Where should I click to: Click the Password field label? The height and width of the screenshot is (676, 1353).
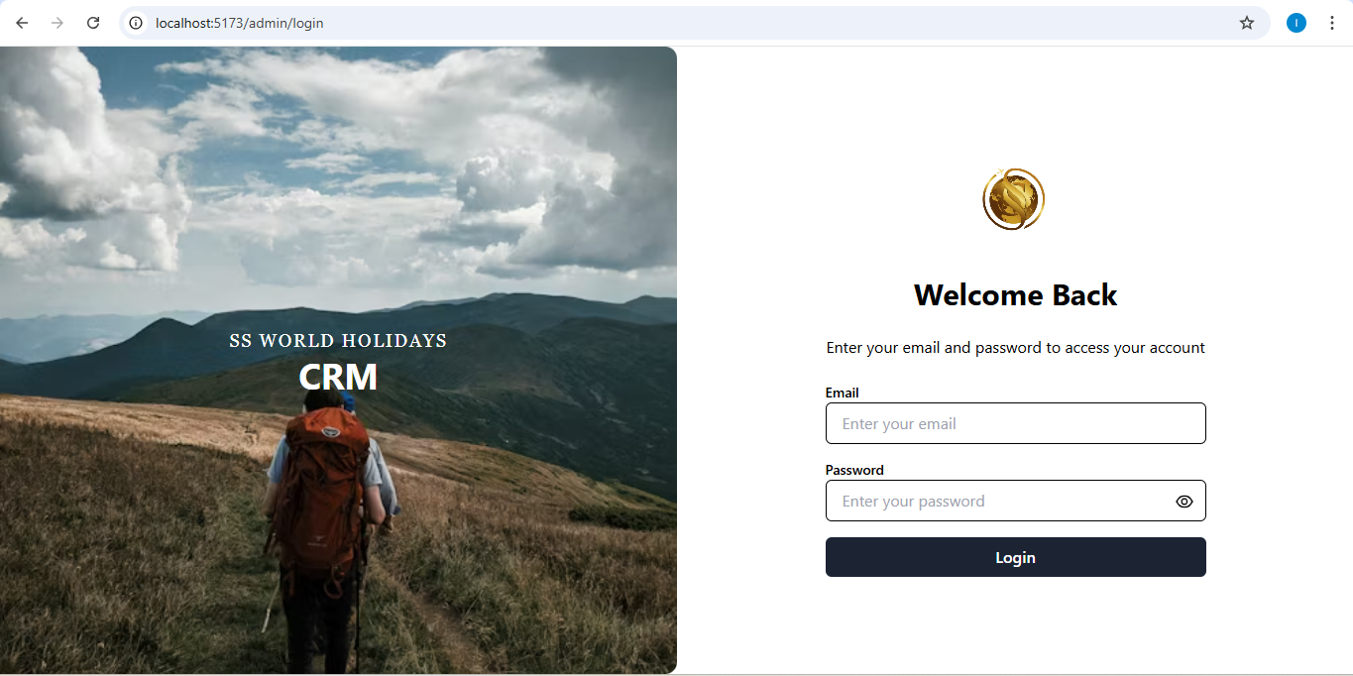854,470
